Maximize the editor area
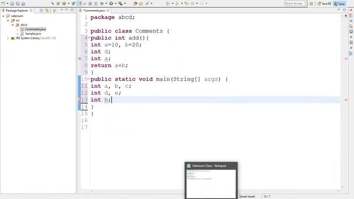Viewport: 354px width, 199px height. (344, 10)
